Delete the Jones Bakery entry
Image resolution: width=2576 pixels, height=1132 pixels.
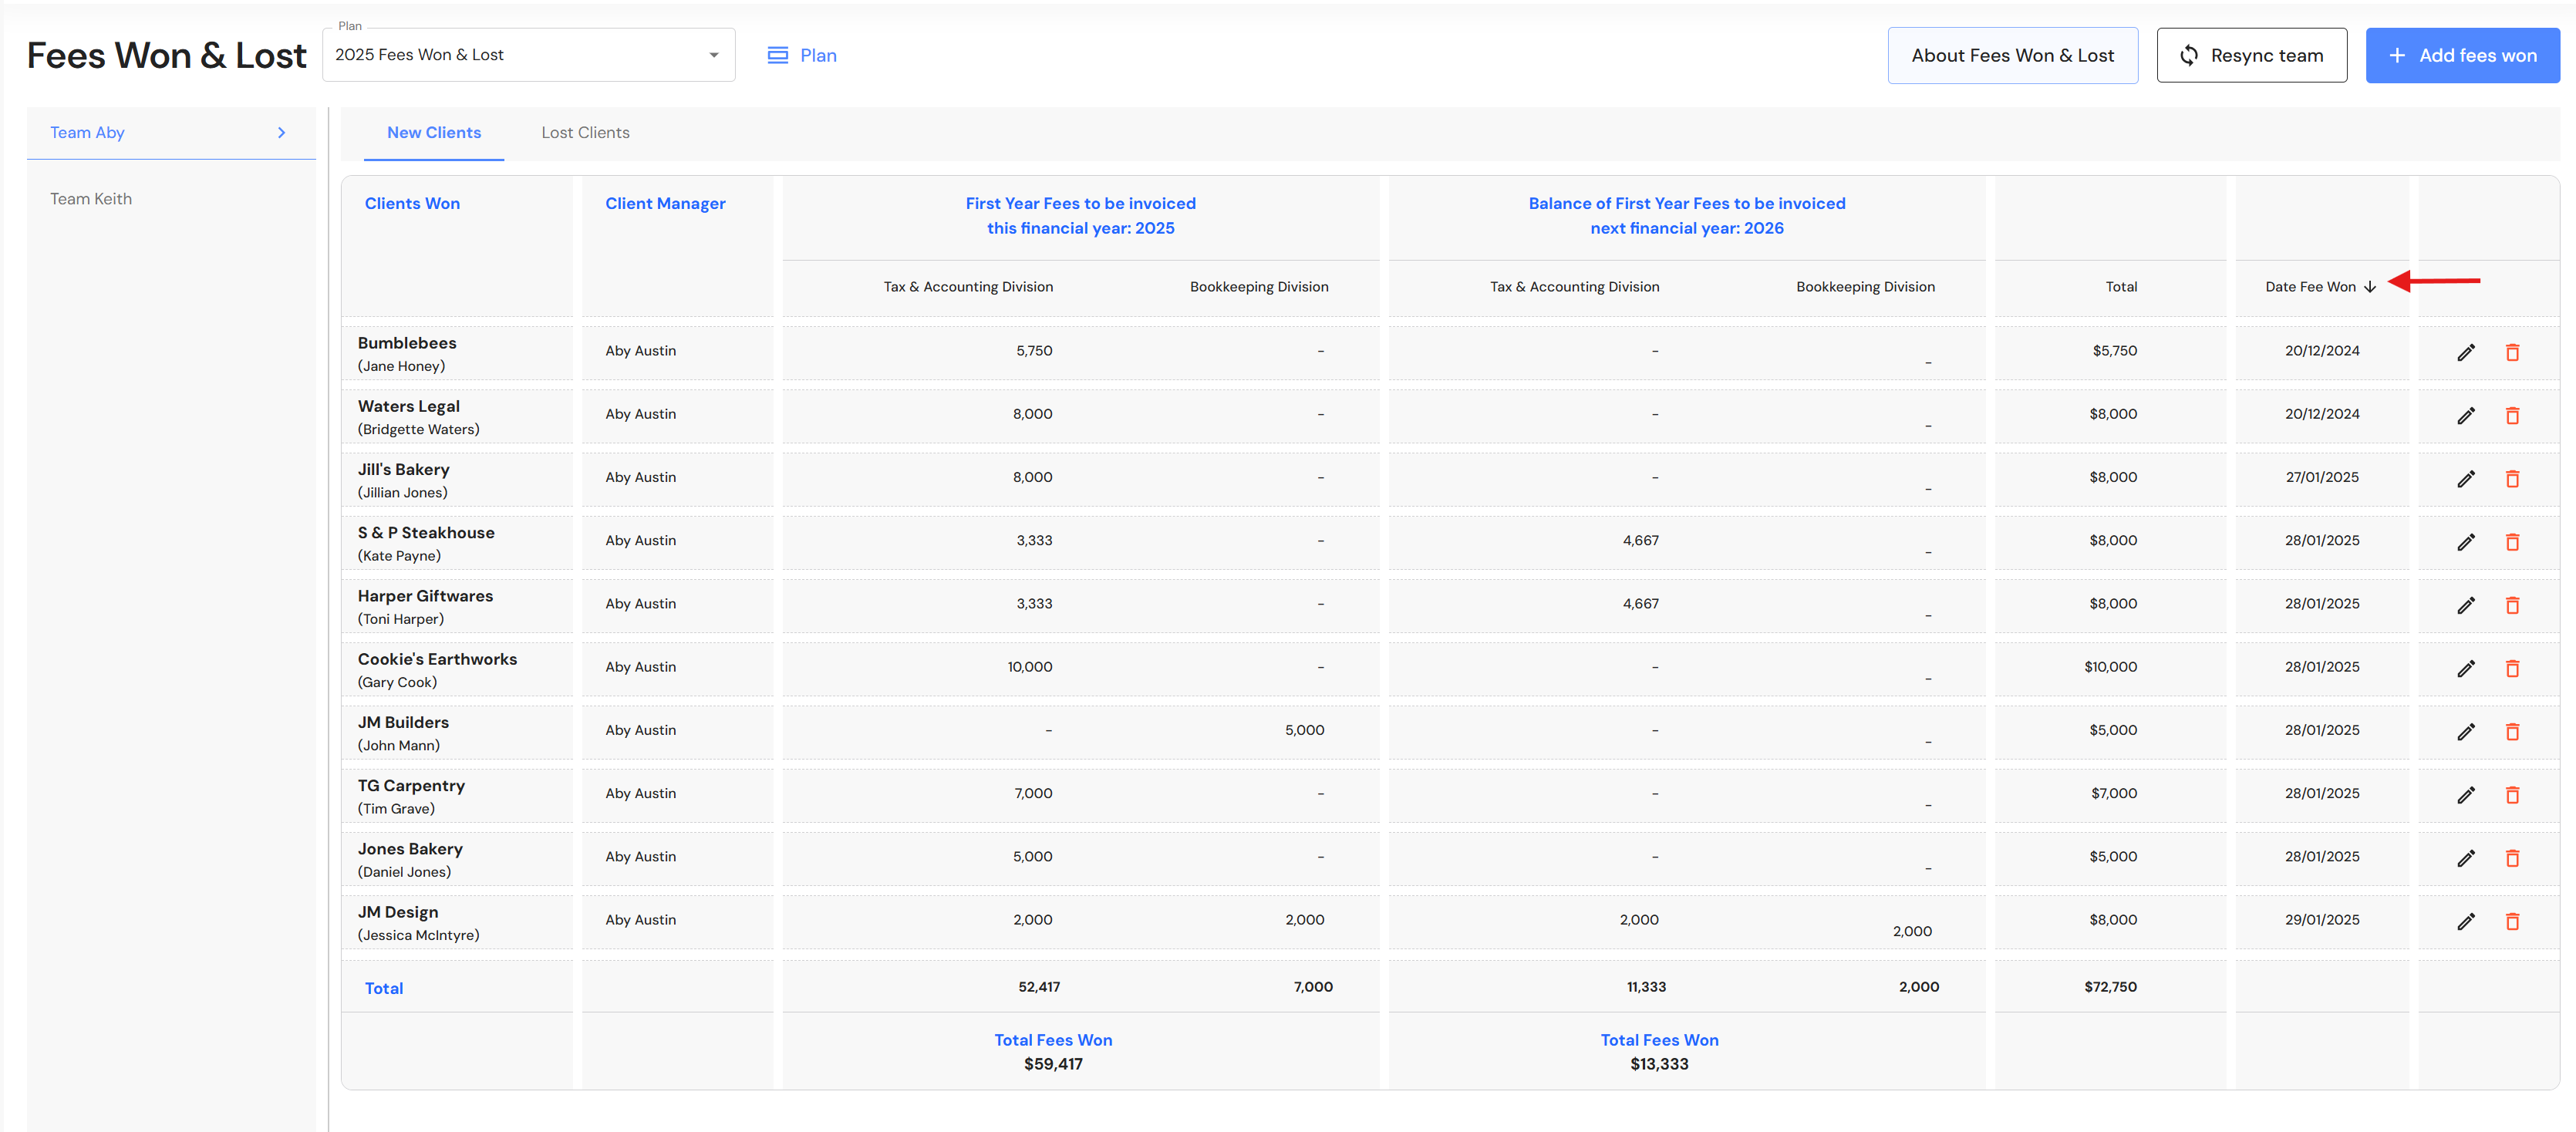click(2511, 858)
